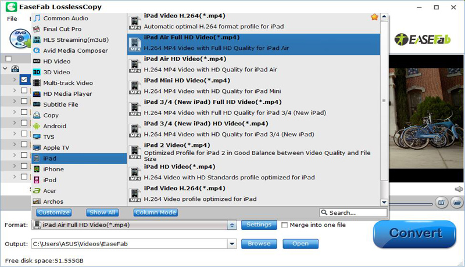The image size is (465, 267).
Task: Check the title checkbox beside Apple TV
Action: (24, 144)
